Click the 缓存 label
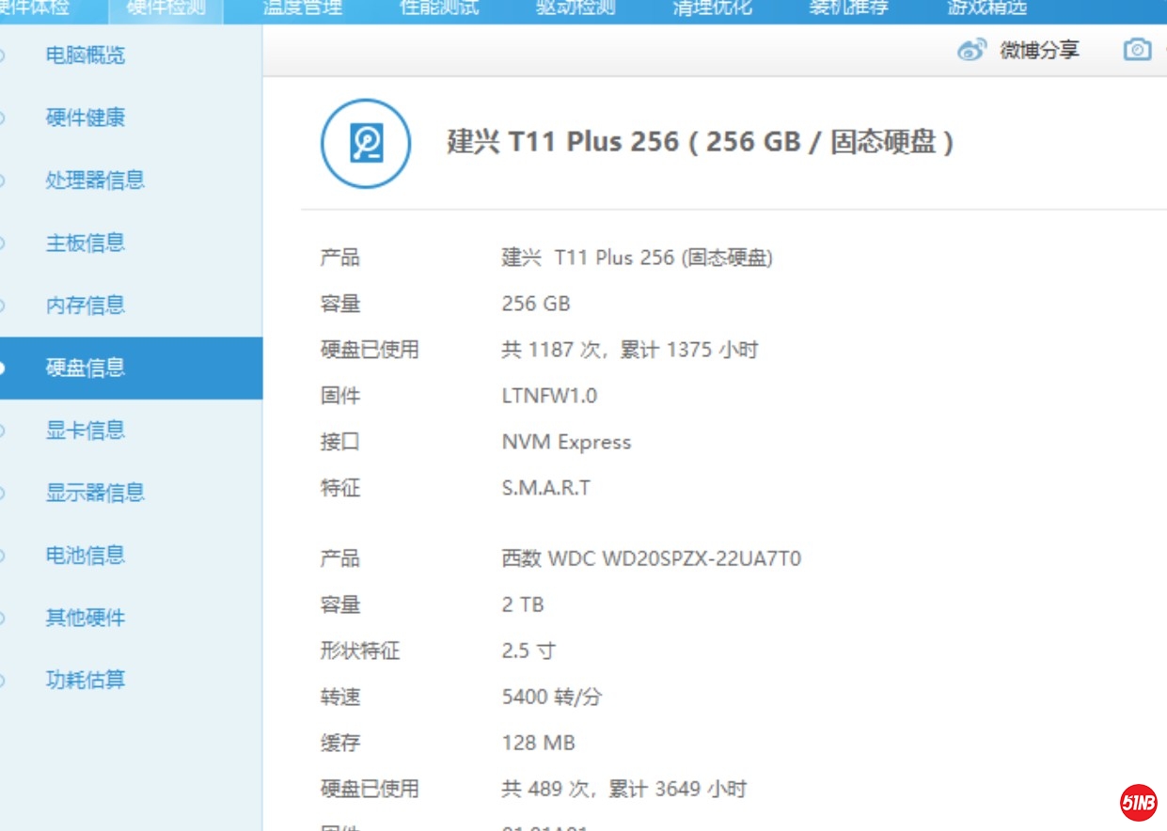This screenshot has height=831, width=1167. [340, 743]
